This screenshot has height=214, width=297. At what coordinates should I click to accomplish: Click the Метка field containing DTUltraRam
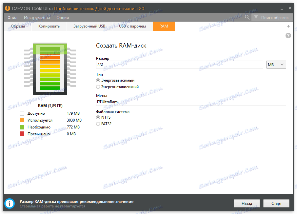(x=191, y=102)
